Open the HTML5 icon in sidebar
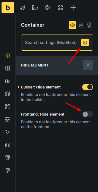The width and height of the screenshot is (98, 192). (8, 171)
